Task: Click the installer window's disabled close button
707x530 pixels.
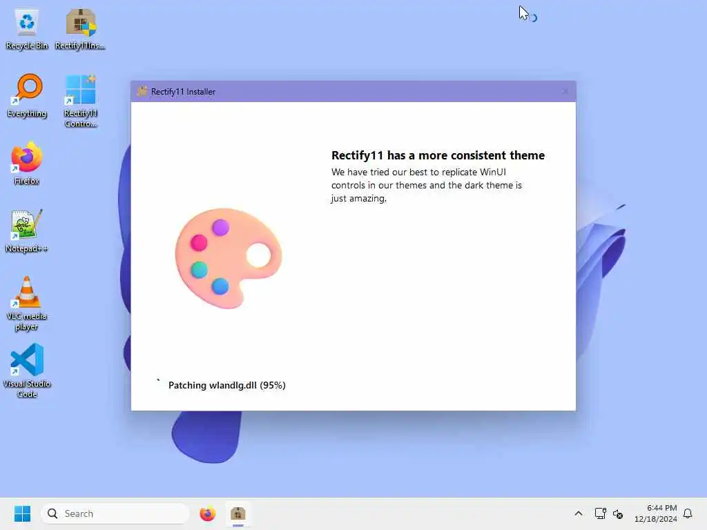Action: click(x=565, y=92)
